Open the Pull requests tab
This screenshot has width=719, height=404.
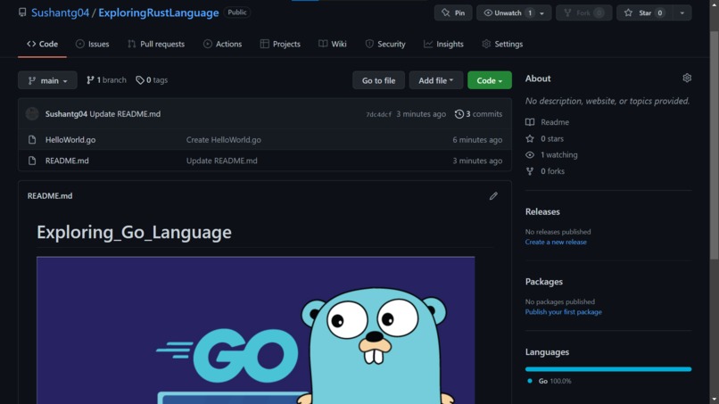(156, 44)
